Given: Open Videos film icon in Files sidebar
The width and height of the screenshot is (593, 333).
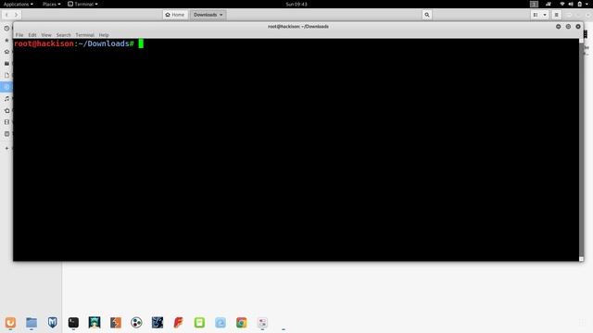Looking at the screenshot, I should (x=6, y=122).
